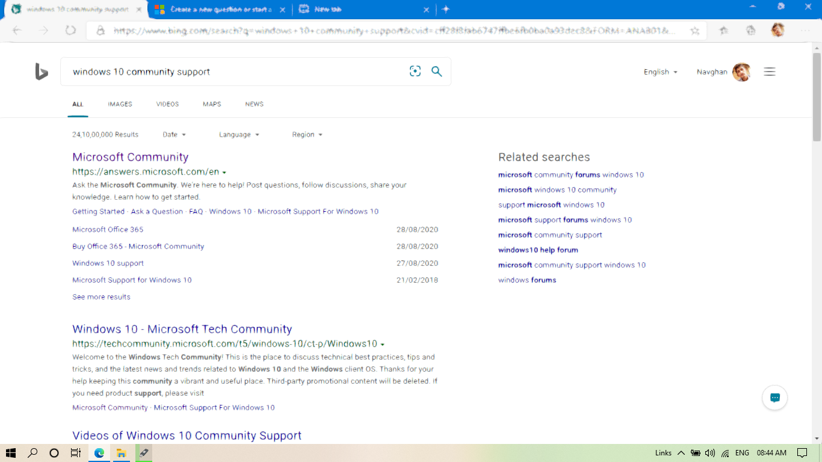Switch to NEWS tab

[x=255, y=104]
